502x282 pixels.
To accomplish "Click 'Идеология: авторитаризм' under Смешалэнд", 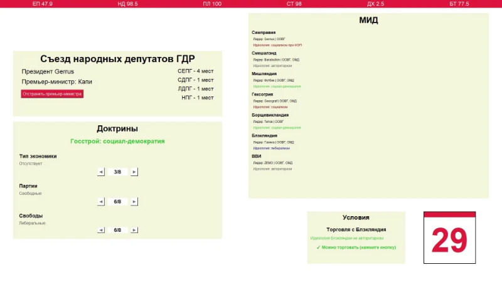I will (272, 66).
